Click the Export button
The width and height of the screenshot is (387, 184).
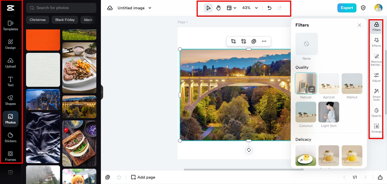click(x=347, y=8)
